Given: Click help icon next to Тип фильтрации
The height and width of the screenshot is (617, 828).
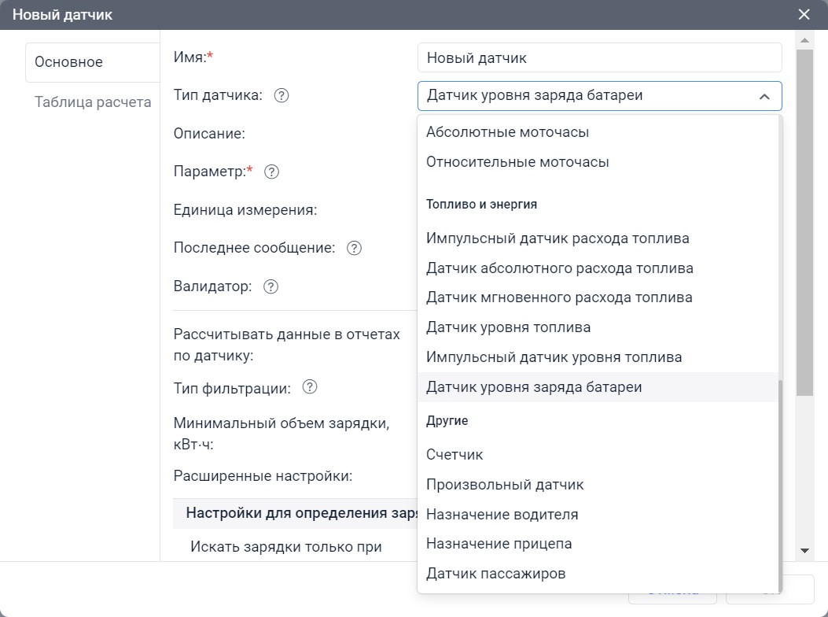Looking at the screenshot, I should [310, 388].
